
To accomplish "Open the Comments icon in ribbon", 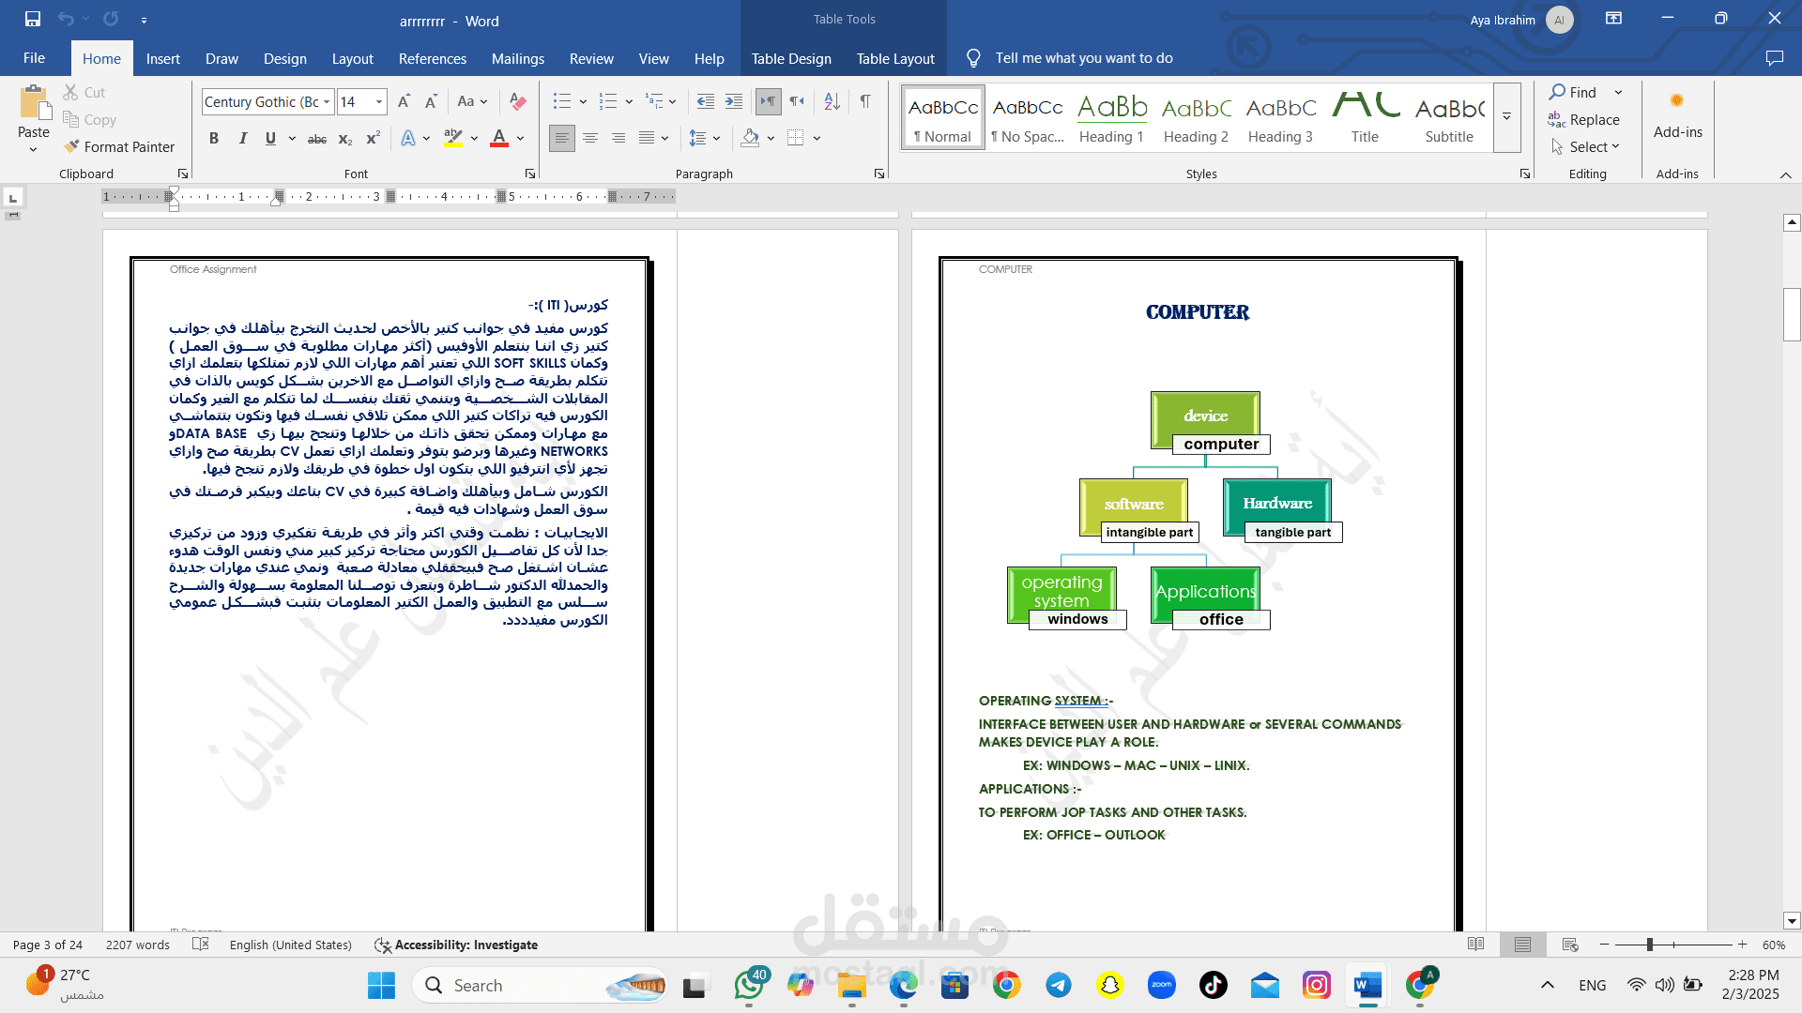I will pyautogui.click(x=1774, y=58).
